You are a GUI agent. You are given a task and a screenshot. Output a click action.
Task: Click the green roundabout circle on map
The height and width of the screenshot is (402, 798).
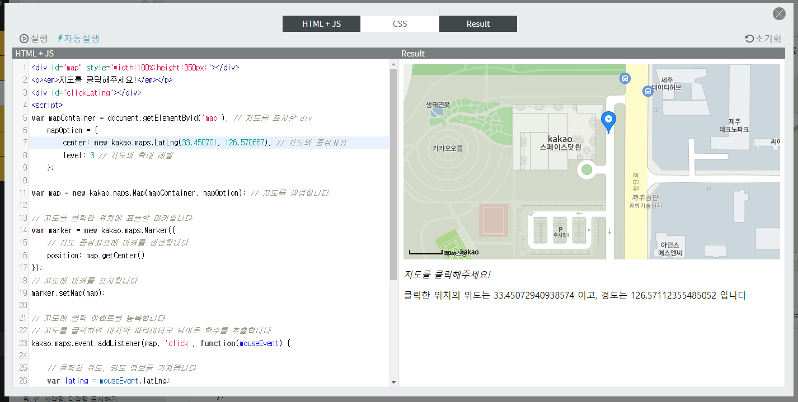(586, 169)
